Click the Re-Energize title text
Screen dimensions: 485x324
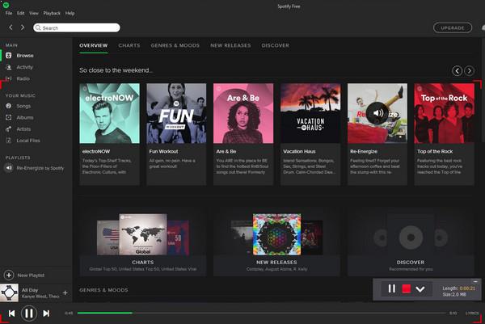(x=364, y=151)
